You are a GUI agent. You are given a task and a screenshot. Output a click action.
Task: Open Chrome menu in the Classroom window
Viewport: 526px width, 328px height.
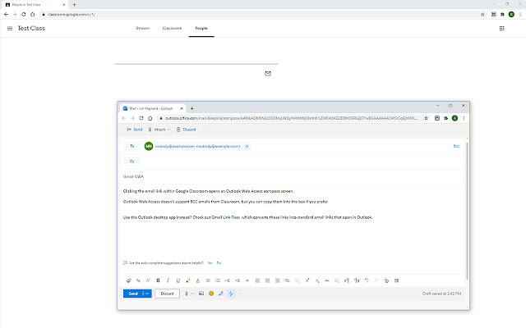click(x=520, y=15)
